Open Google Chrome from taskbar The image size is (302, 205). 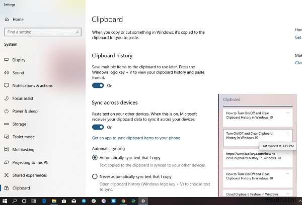coord(123,201)
